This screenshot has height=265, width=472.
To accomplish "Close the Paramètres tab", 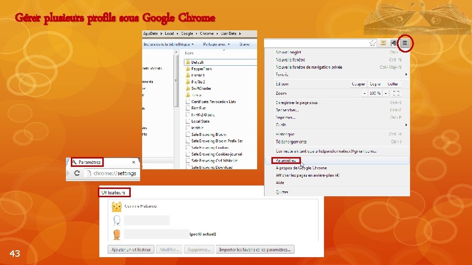I will point(134,162).
